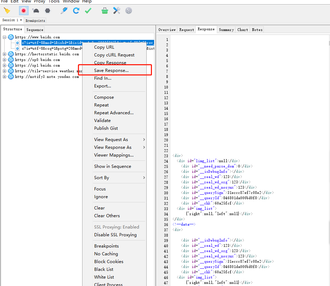Open the Tools menu
This screenshot has height=286, width=330.
54,1
